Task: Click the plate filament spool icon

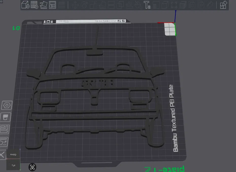Action: (x=6, y=117)
